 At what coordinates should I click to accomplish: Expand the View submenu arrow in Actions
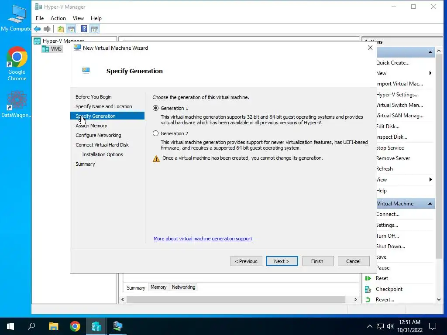coord(430,179)
